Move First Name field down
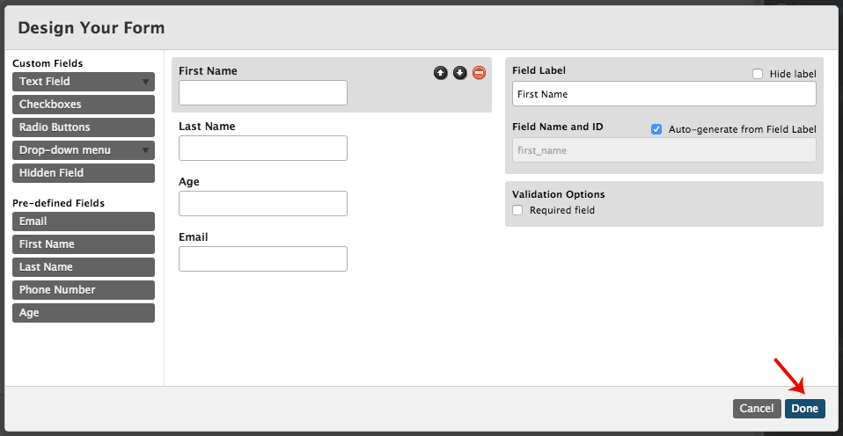 459,72
